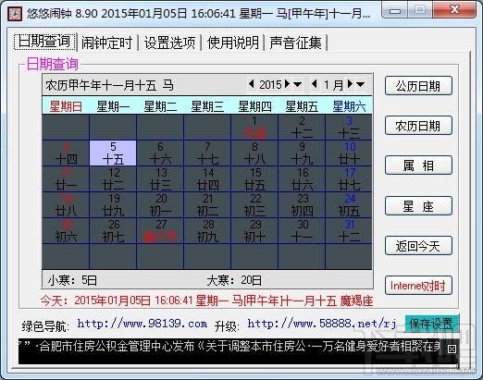The height and width of the screenshot is (380, 483).
Task: Click the 农历甲午年十一月十五 马 header text
Action: 109,85
